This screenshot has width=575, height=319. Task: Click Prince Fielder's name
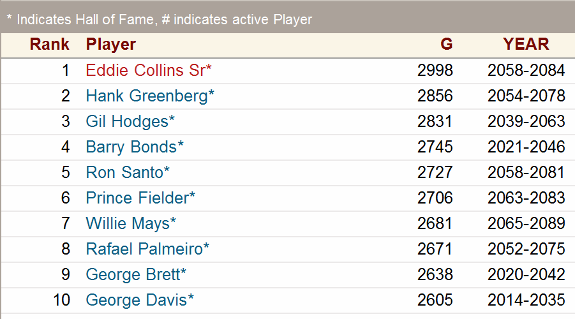pos(137,198)
